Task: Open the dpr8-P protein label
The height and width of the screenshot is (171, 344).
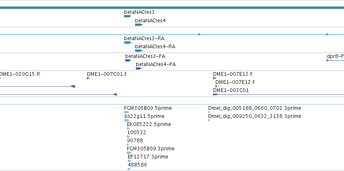Action: point(335,56)
